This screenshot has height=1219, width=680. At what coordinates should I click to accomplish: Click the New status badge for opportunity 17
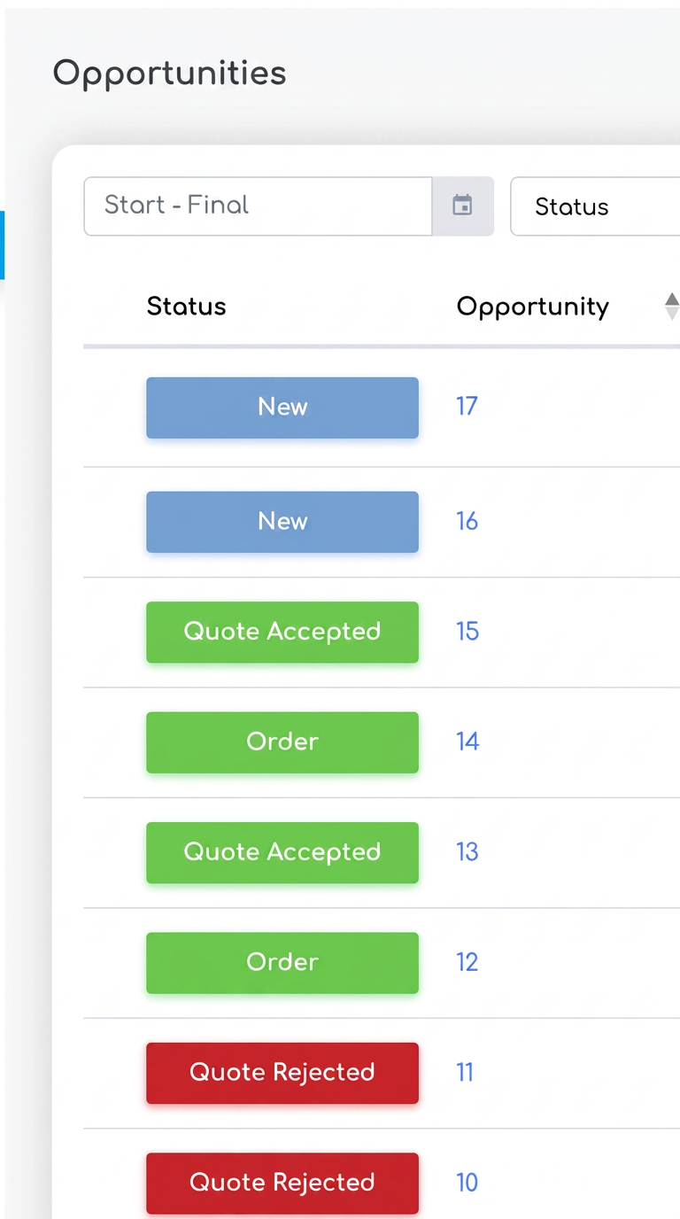[282, 408]
